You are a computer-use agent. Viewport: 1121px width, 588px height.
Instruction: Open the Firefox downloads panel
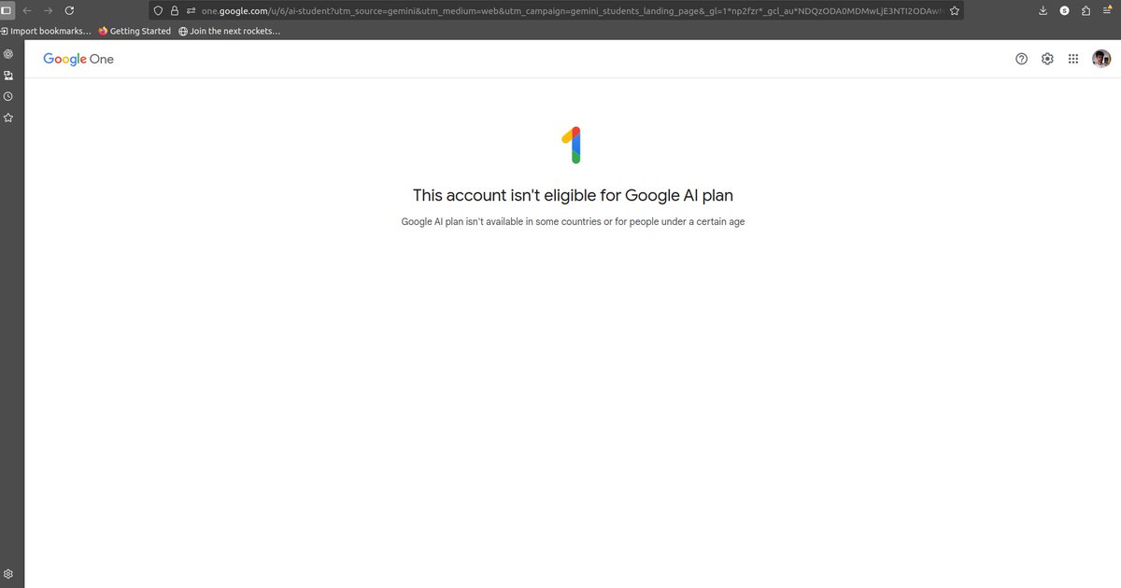click(x=1043, y=10)
